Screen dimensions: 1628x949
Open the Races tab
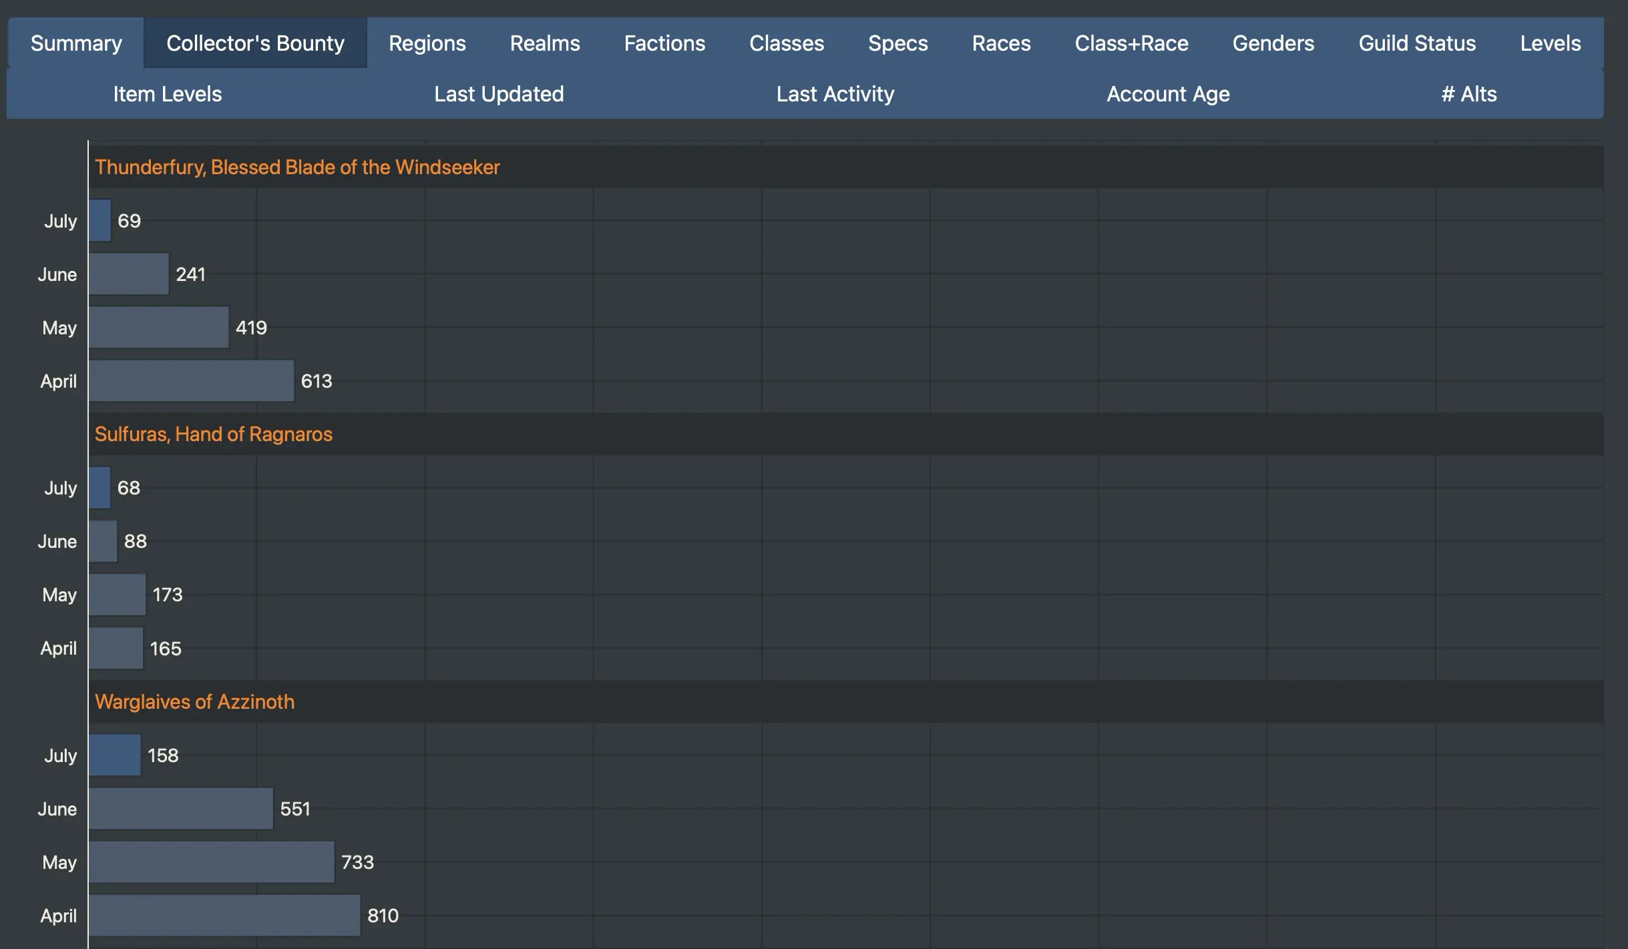pos(1001,43)
